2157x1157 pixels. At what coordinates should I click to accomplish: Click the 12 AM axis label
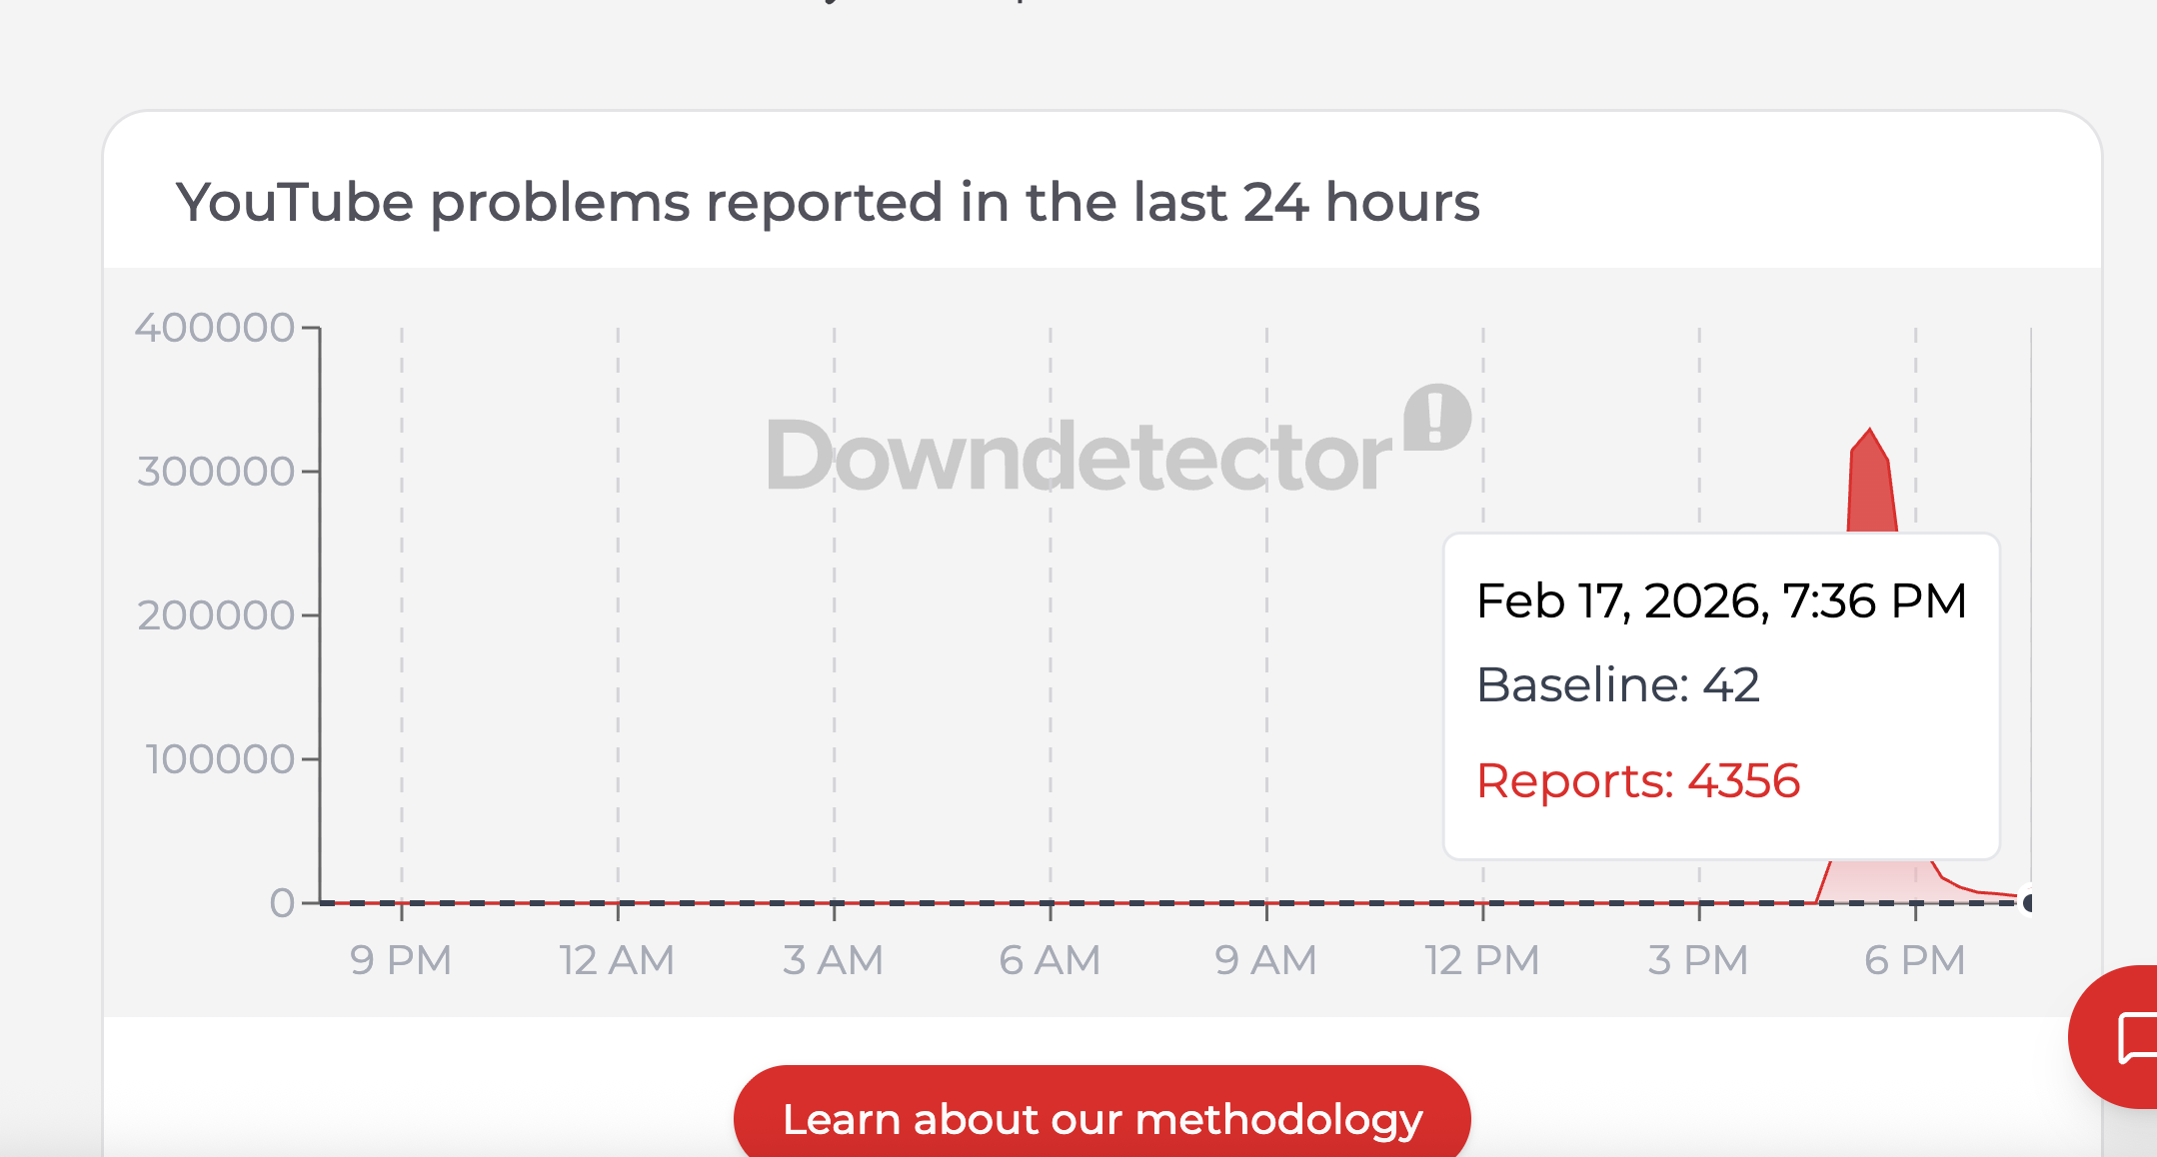tap(617, 958)
